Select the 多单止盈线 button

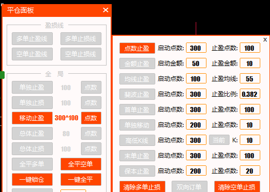pyautogui.click(x=32, y=39)
